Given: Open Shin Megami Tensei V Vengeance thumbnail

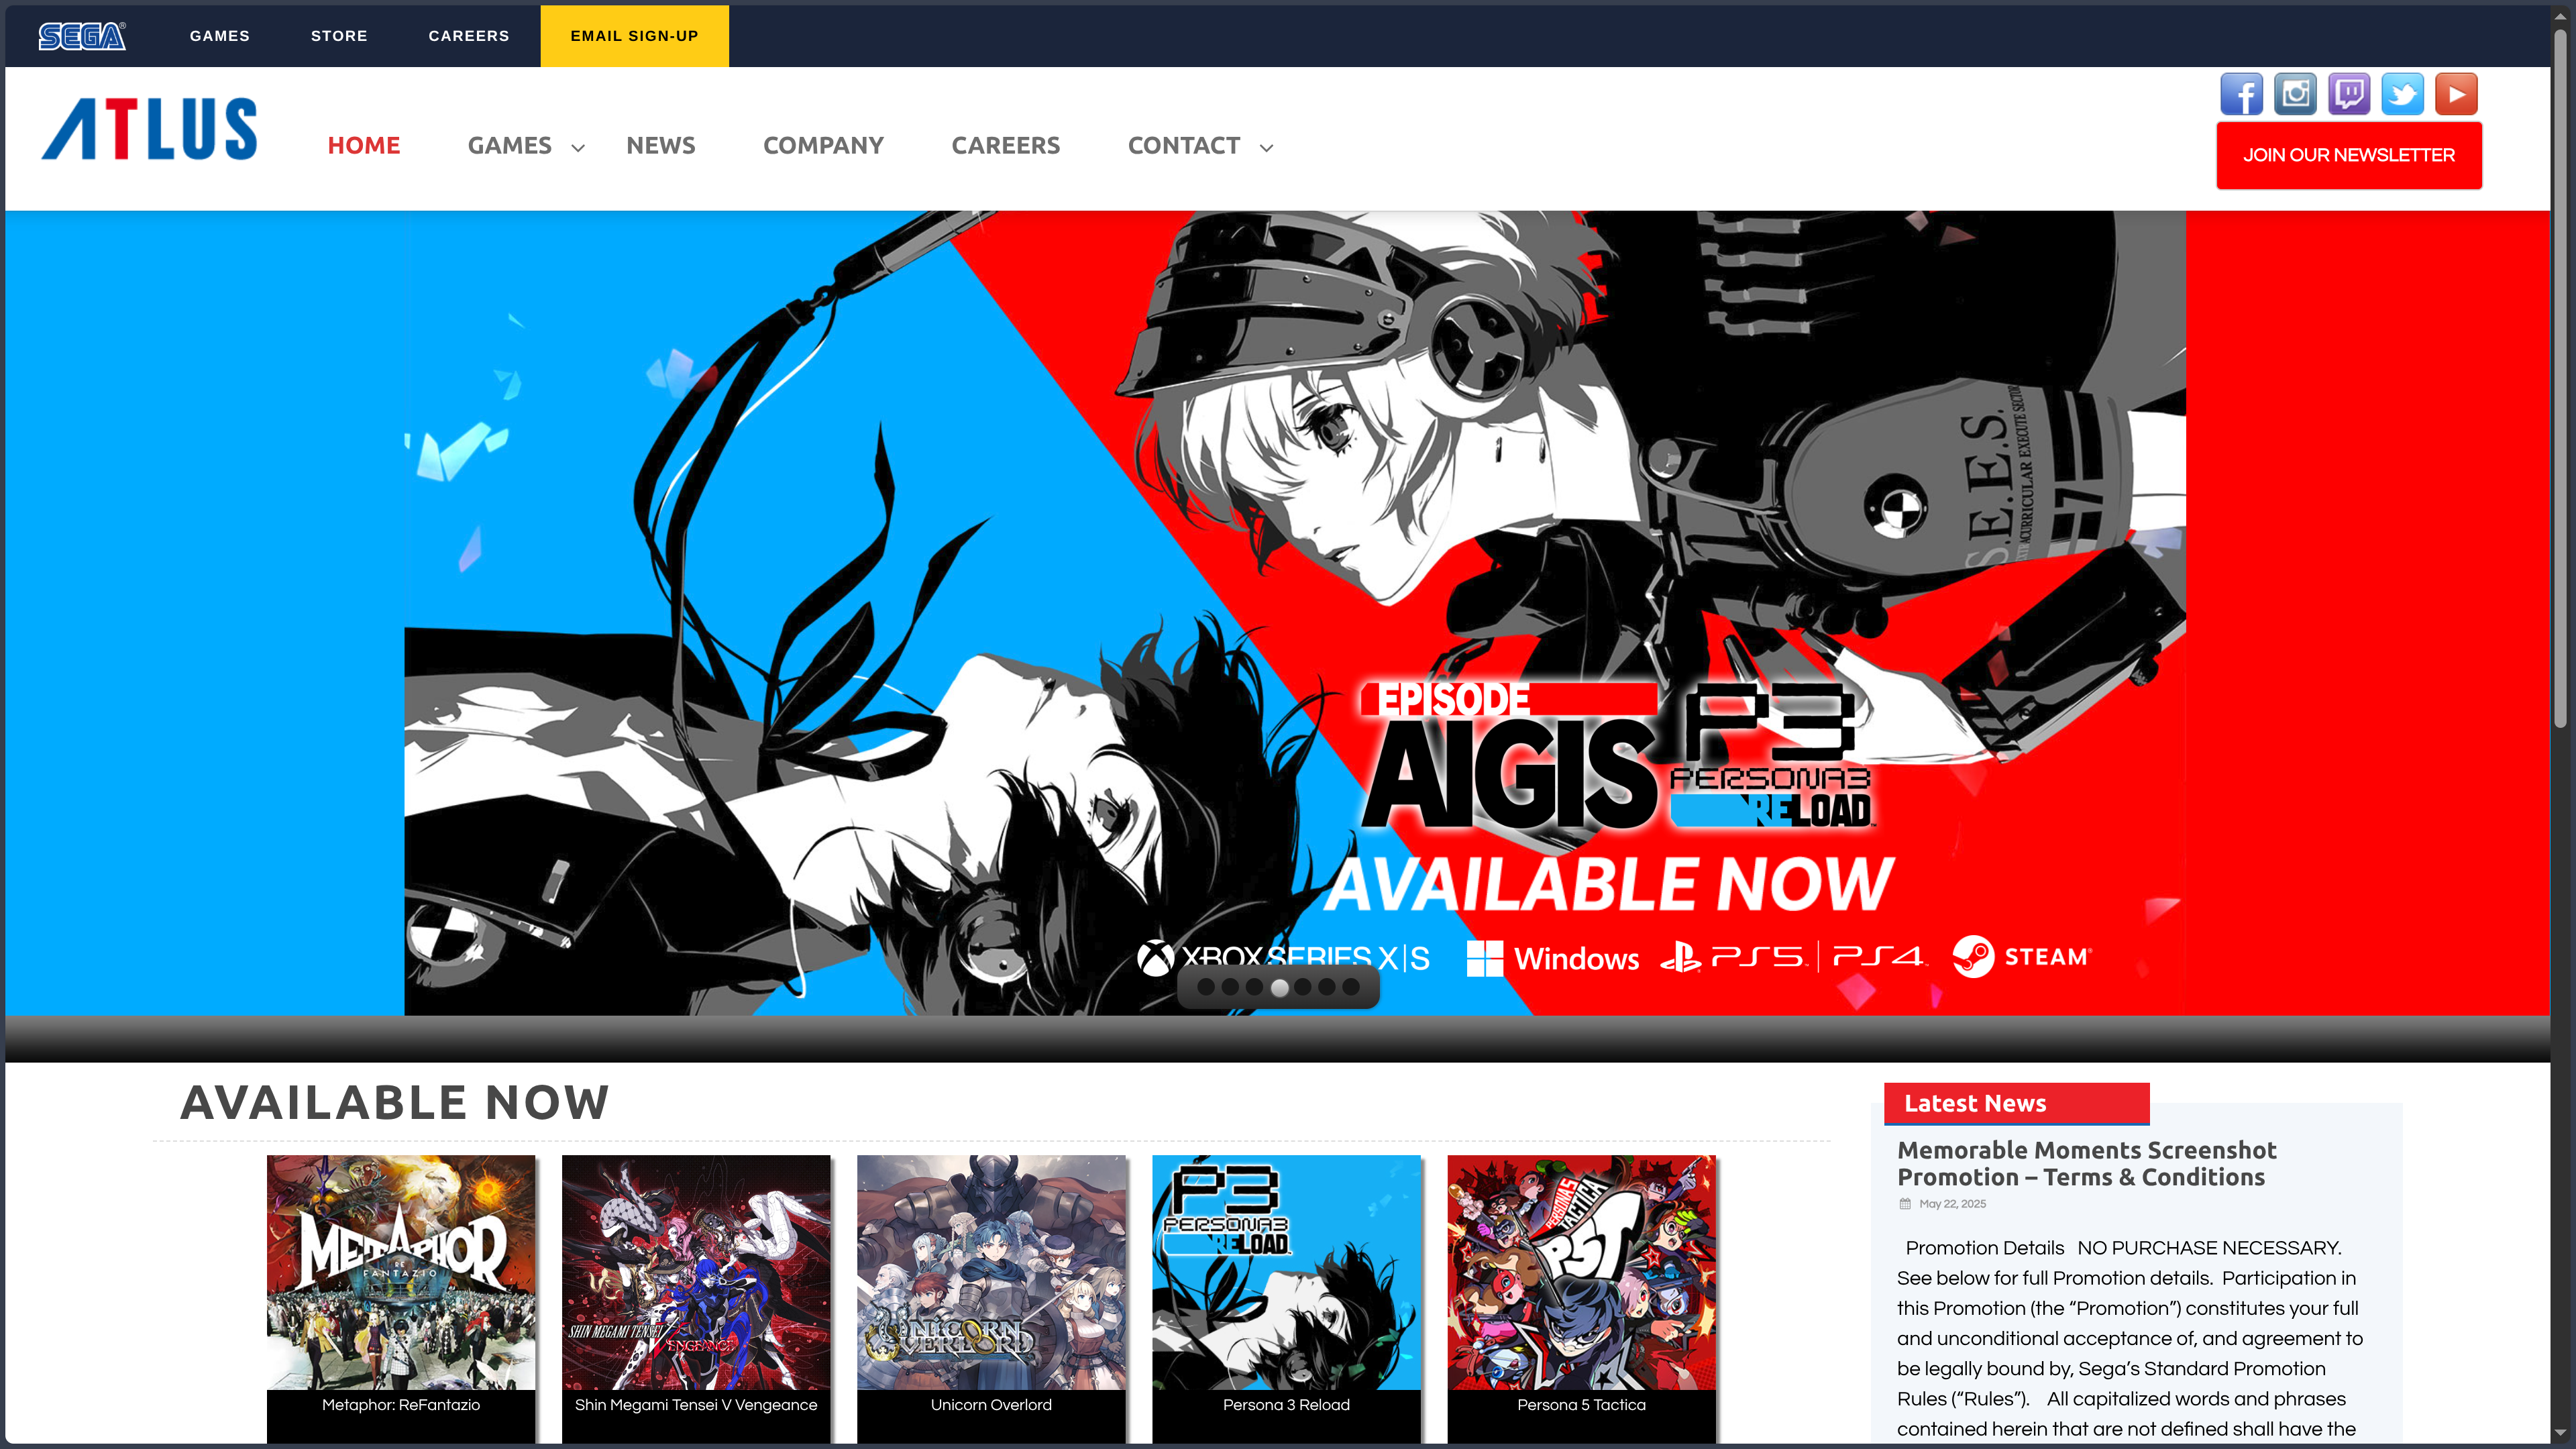Looking at the screenshot, I should point(696,1272).
